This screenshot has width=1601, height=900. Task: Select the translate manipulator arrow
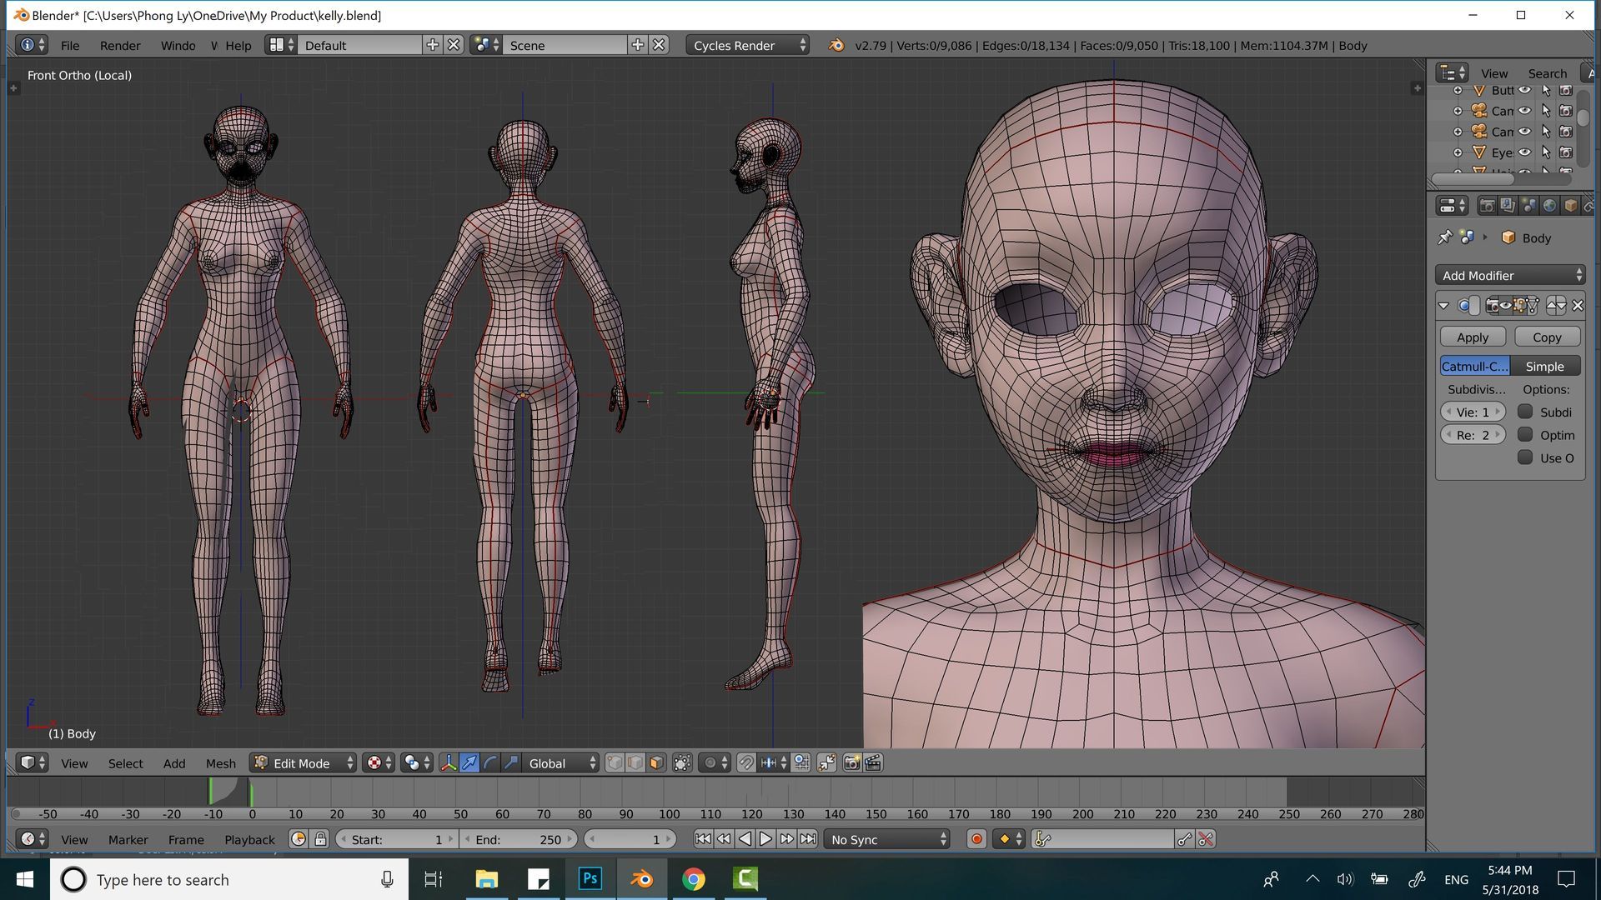[x=469, y=763]
